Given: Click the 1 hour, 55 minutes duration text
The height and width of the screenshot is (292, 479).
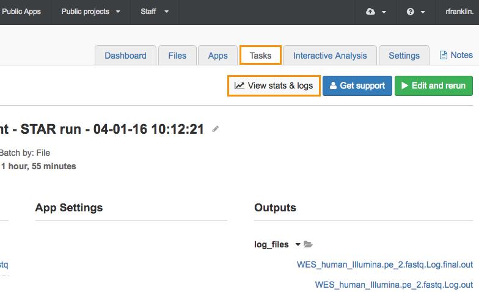Looking at the screenshot, I should pyautogui.click(x=38, y=166).
